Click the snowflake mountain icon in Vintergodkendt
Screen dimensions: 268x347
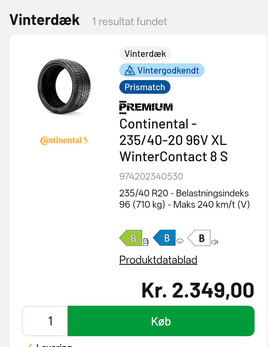click(x=130, y=71)
